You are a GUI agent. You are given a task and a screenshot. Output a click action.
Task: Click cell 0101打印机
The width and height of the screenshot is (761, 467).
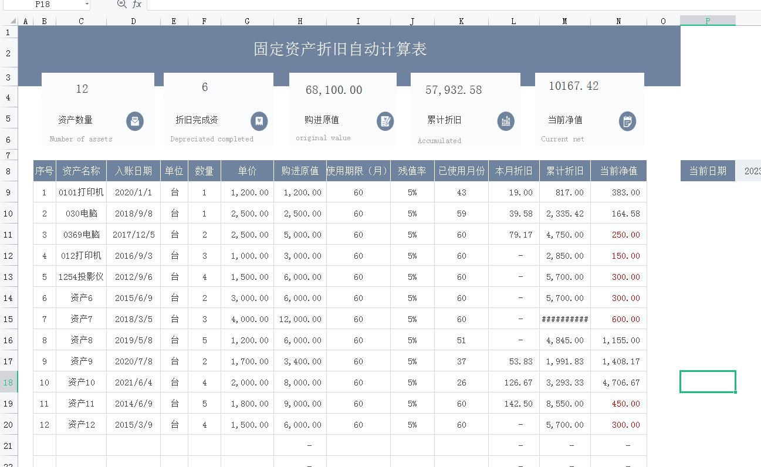point(81,192)
